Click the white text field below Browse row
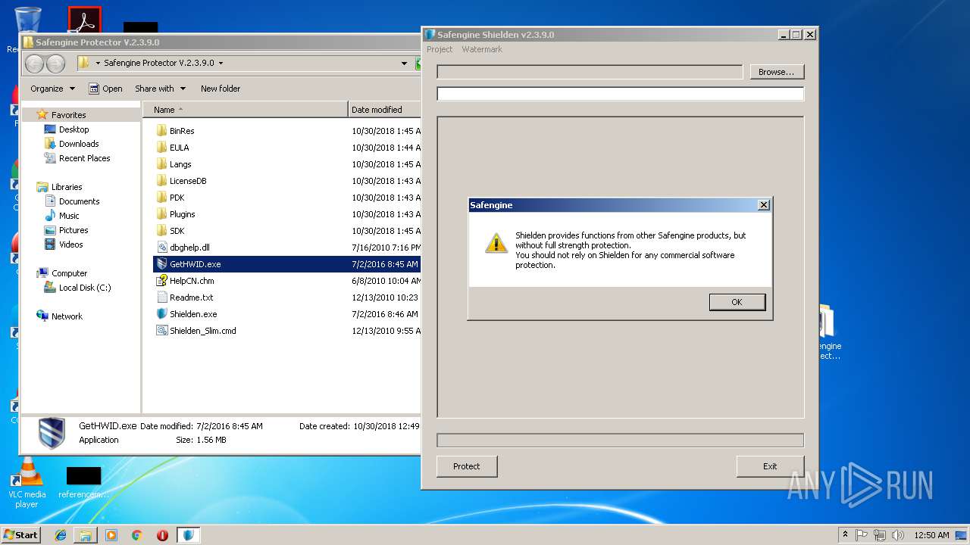Screen dimensions: 970x545 (621, 94)
